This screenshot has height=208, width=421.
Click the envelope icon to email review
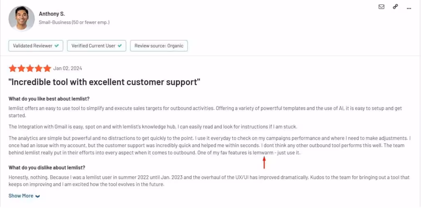point(382,7)
